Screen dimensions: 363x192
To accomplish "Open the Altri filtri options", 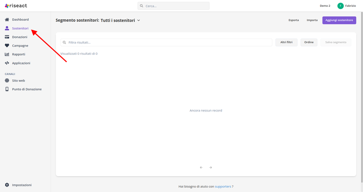I will tap(286, 42).
